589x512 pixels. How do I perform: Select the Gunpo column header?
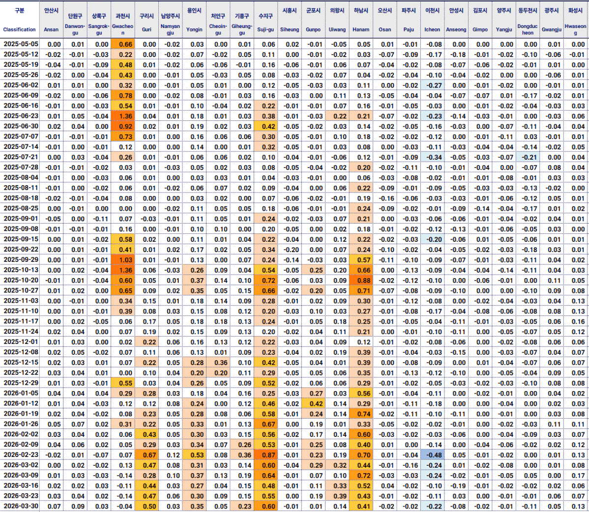click(x=313, y=20)
